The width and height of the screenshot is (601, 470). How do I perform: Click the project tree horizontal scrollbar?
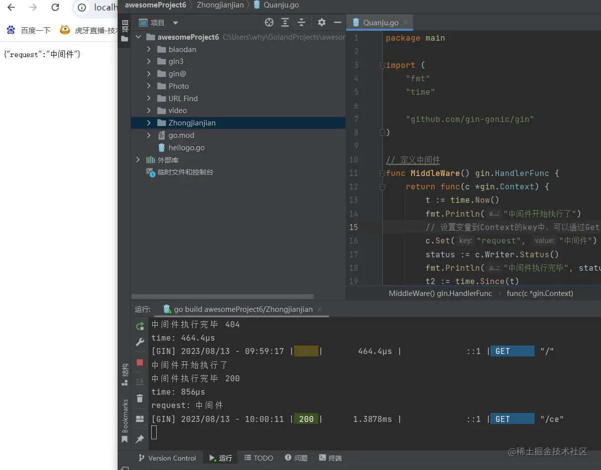(x=223, y=296)
